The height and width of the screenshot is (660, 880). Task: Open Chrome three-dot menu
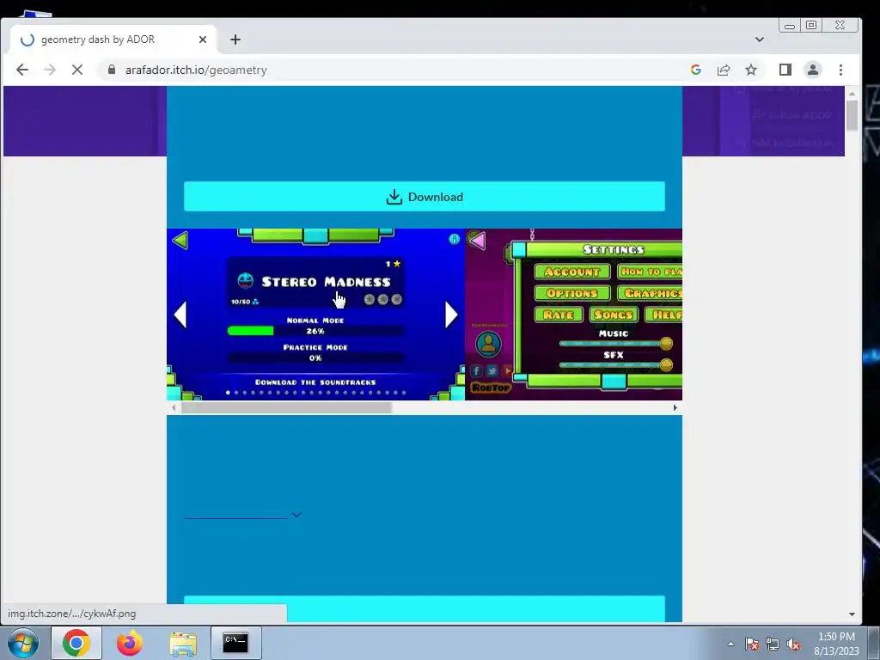pyautogui.click(x=840, y=70)
